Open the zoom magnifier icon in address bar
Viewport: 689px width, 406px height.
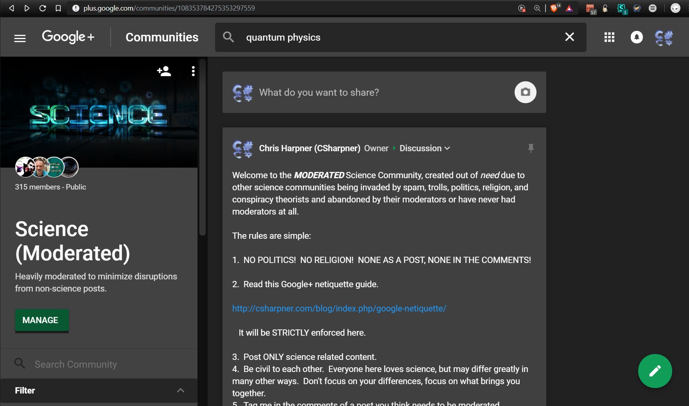coord(537,8)
